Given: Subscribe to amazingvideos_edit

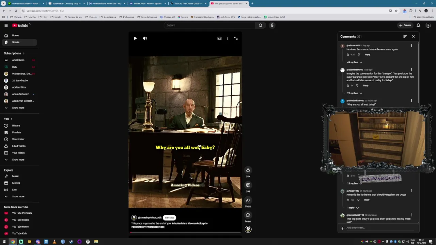Looking at the screenshot, I should 169,218.
